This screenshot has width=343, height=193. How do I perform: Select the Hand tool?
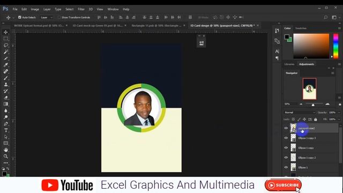(6, 150)
